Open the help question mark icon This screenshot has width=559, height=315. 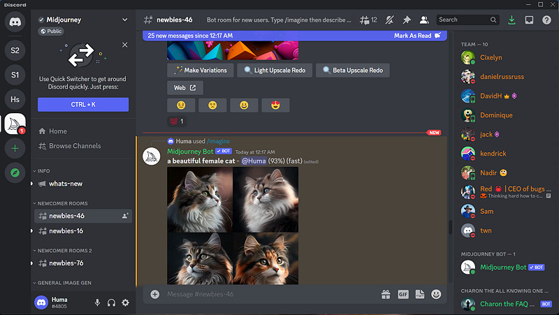pos(546,20)
